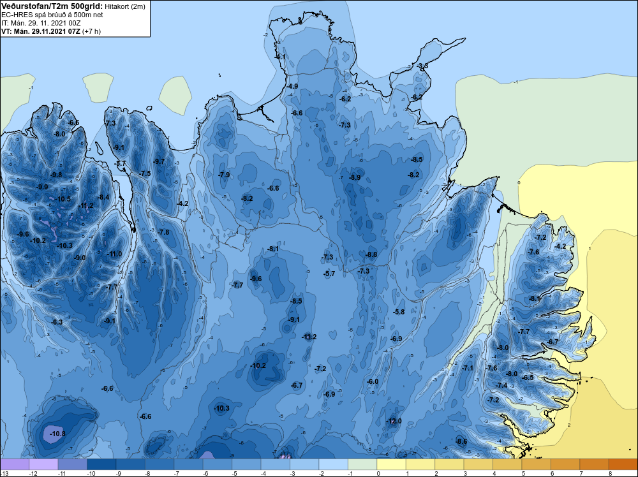Screen dimensions: 638x477
Task: Click the -9.8 temperature value
Action: [56, 175]
